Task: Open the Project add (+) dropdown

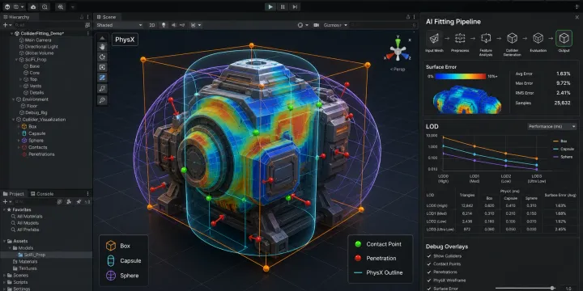Action: click(6, 201)
